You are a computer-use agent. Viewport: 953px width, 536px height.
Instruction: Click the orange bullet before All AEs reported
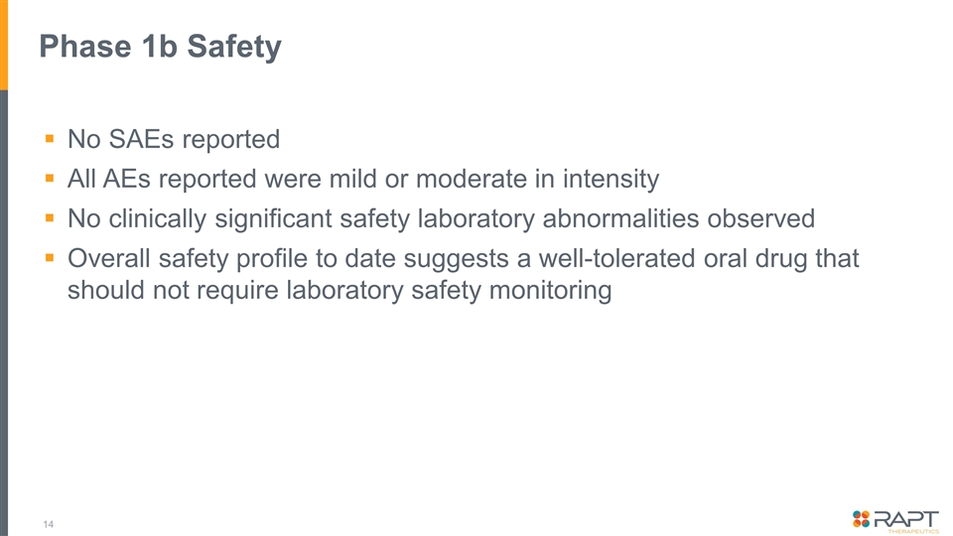[x=50, y=178]
